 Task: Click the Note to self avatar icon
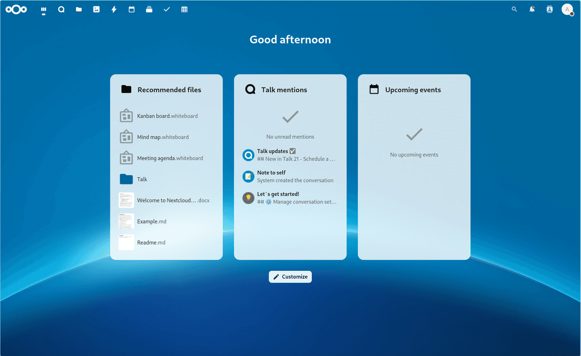click(x=248, y=177)
